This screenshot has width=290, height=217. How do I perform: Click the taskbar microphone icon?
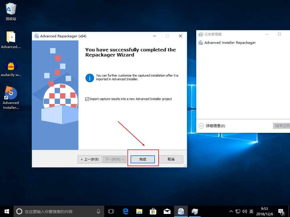98,211
